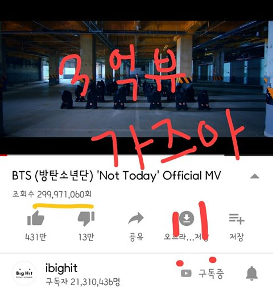Collapse the video description arrow
Viewport: 273px width, 293px height.
click(x=255, y=176)
